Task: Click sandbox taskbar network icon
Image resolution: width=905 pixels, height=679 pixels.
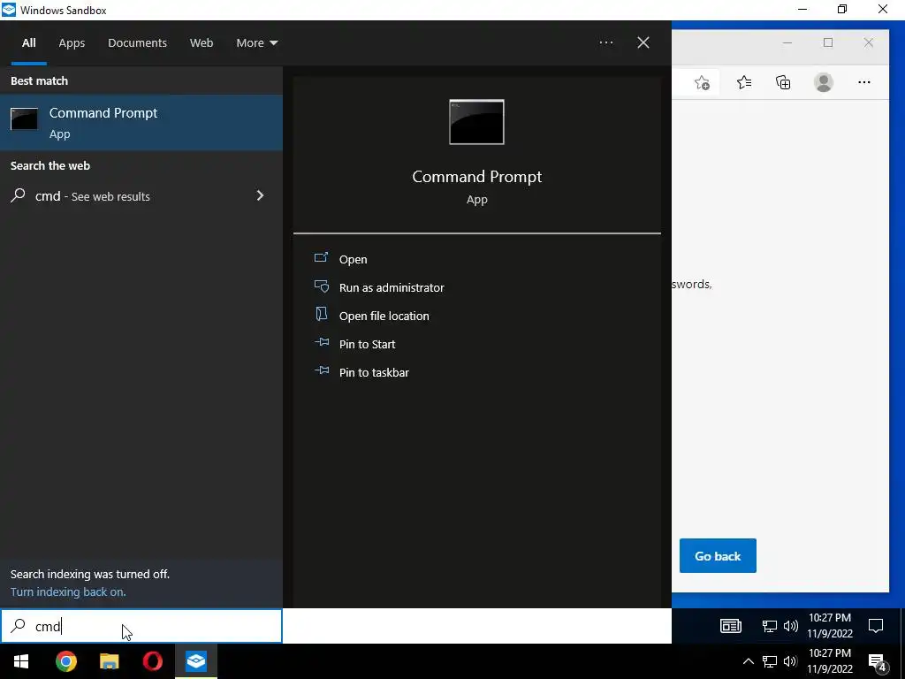Action: 770,626
